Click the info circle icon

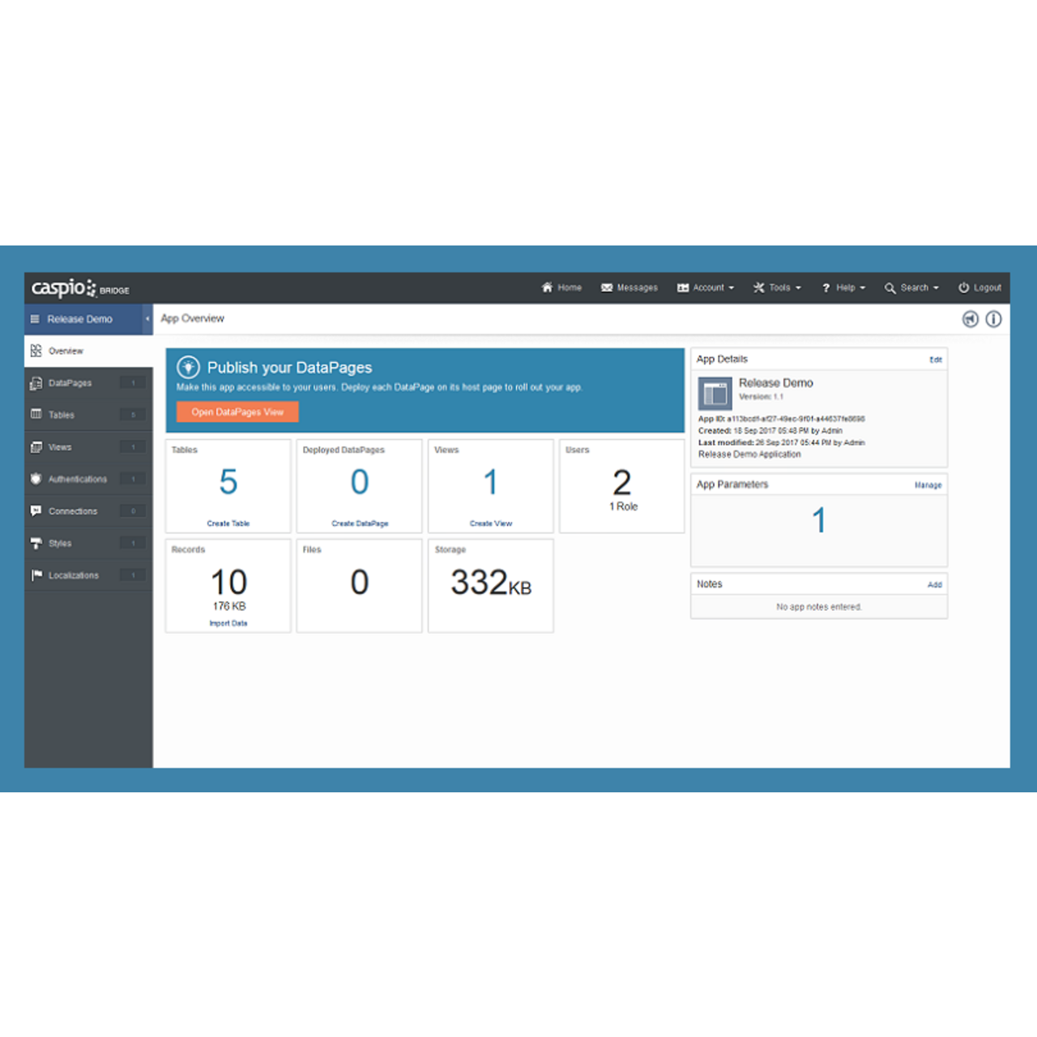click(993, 319)
